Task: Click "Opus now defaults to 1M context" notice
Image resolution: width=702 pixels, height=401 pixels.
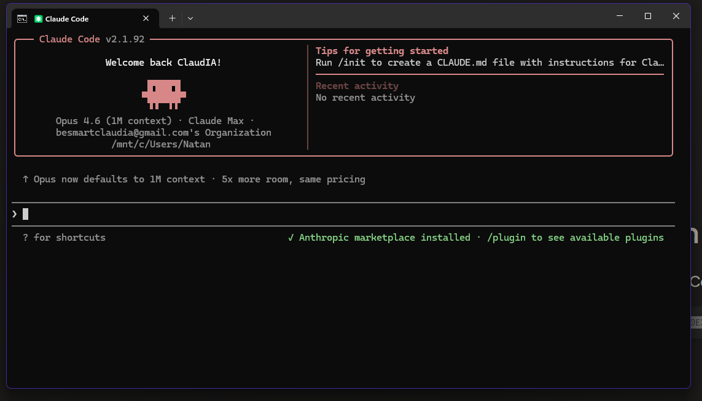Action: [193, 179]
